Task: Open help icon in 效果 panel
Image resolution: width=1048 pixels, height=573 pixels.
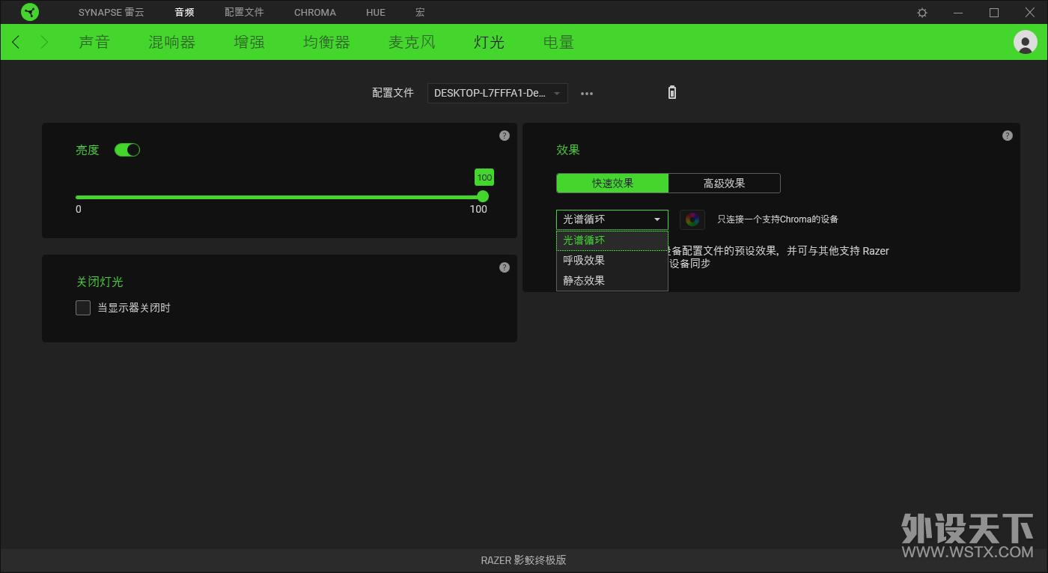Action: [x=1008, y=136]
